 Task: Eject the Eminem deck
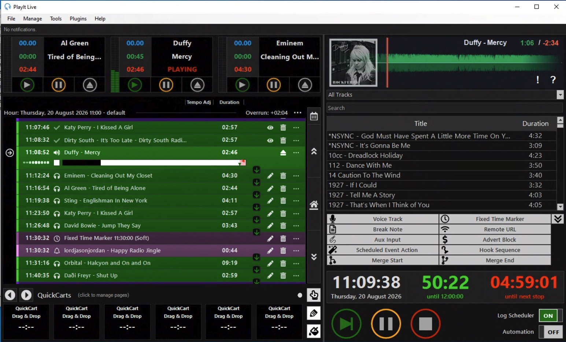tap(305, 85)
